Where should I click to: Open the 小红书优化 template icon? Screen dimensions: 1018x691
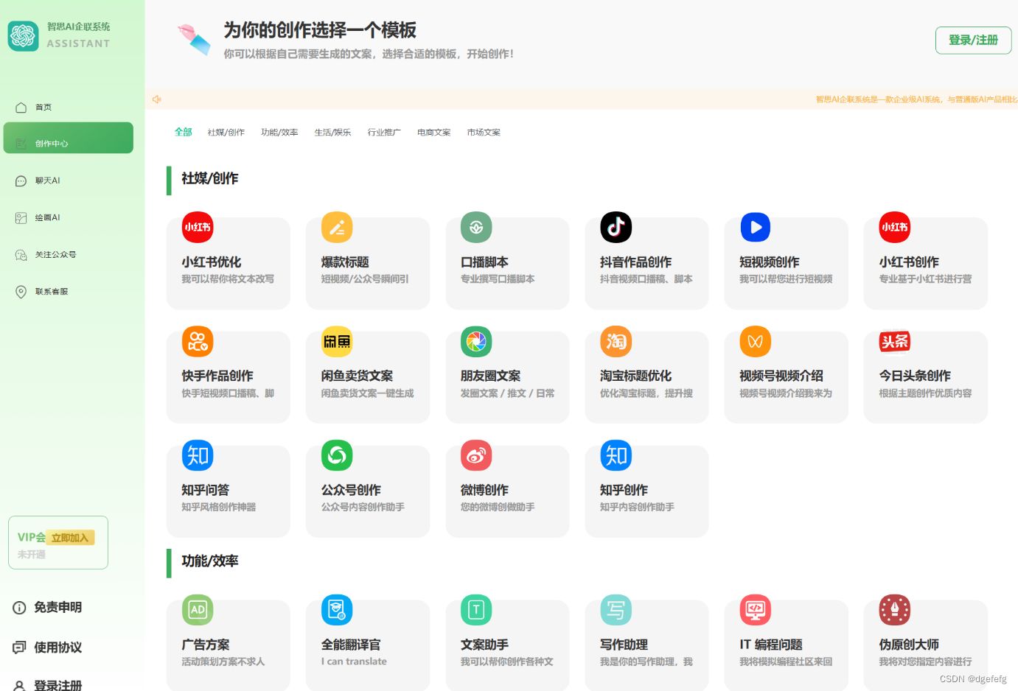click(197, 228)
